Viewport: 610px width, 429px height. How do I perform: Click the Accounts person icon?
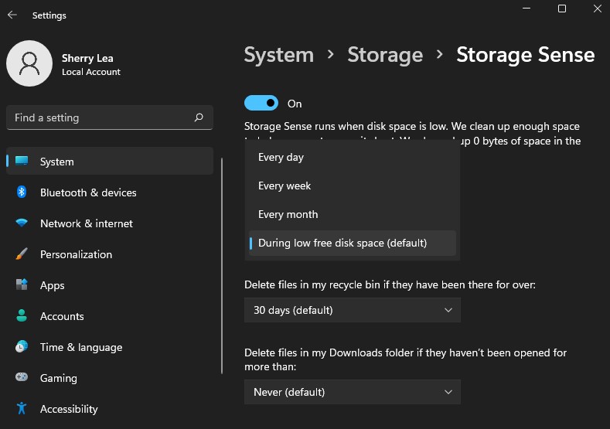tap(22, 315)
